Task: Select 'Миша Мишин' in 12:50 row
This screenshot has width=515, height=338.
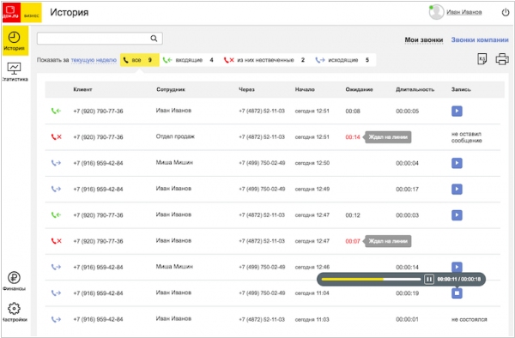Action: (174, 162)
